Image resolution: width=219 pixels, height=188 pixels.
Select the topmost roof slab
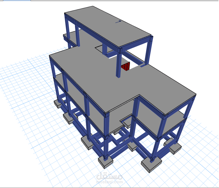pos(107,26)
